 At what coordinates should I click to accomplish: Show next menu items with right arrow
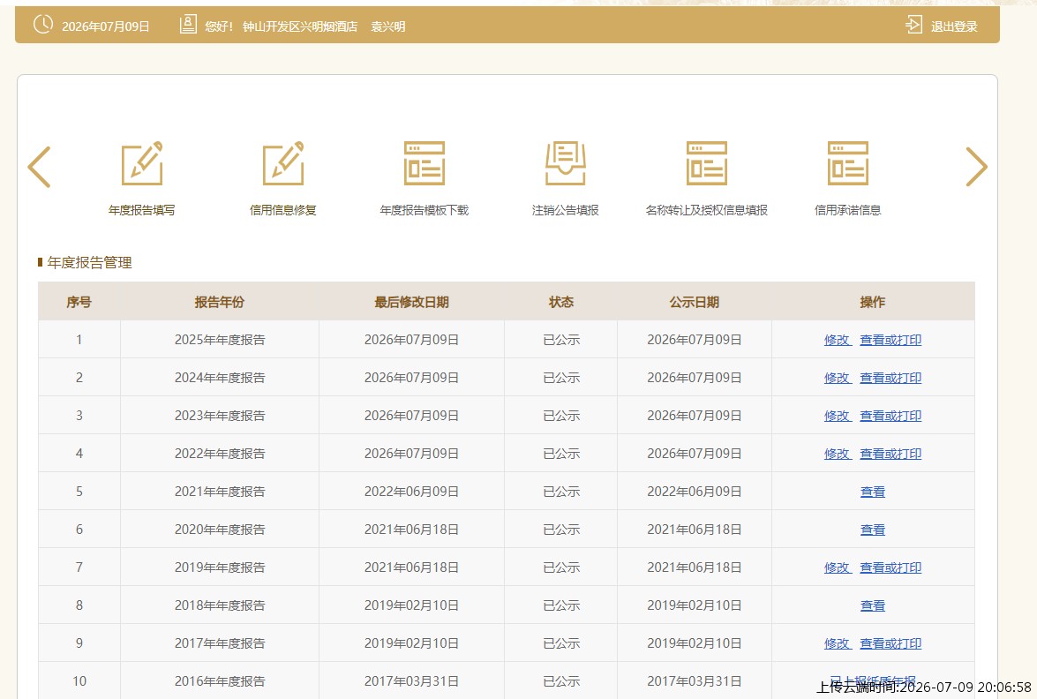[x=976, y=167]
